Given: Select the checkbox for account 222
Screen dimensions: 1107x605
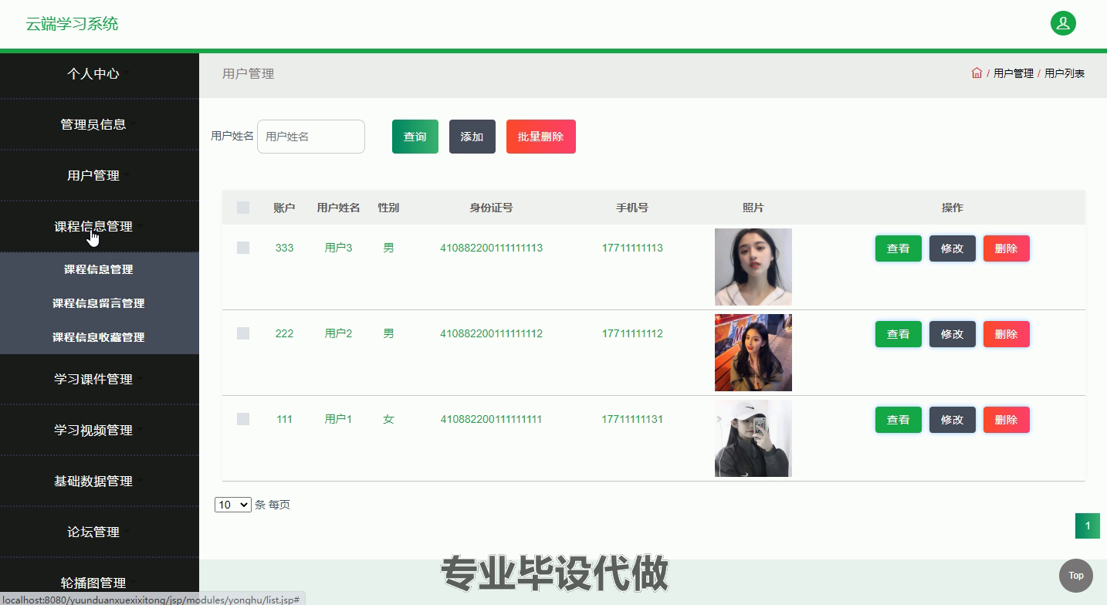Looking at the screenshot, I should [x=243, y=333].
